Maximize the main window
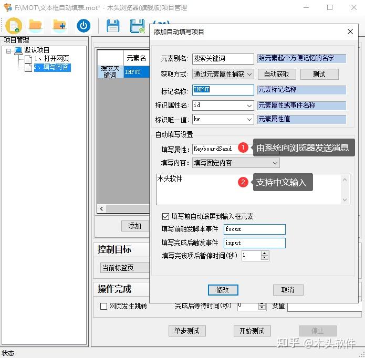The image size is (365, 358). tap(330, 8)
